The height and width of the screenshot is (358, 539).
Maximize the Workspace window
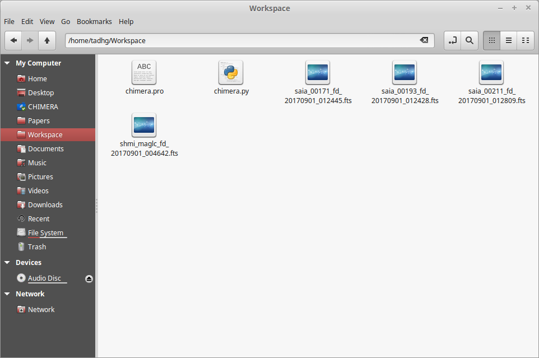click(x=514, y=8)
